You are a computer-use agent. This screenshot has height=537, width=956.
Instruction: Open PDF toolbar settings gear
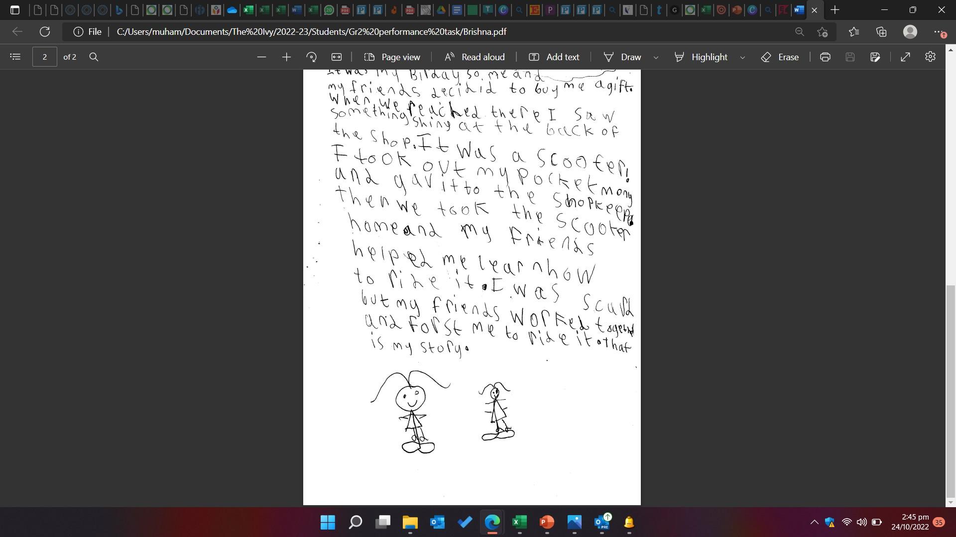[x=930, y=57]
